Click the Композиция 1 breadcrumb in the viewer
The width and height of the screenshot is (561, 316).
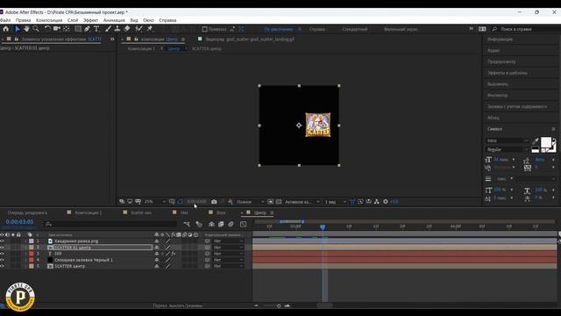(x=141, y=49)
